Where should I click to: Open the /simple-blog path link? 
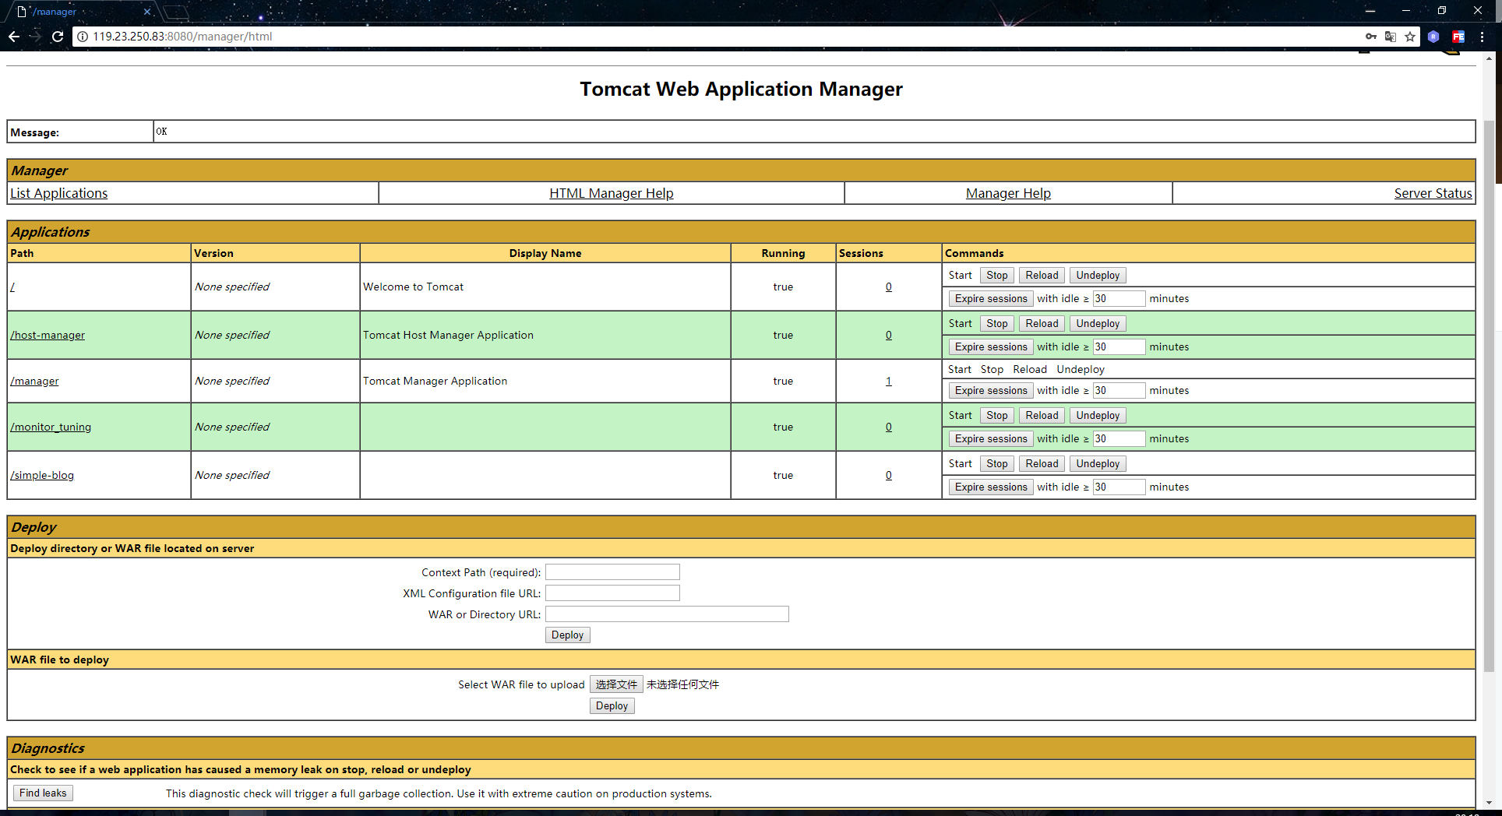point(42,475)
